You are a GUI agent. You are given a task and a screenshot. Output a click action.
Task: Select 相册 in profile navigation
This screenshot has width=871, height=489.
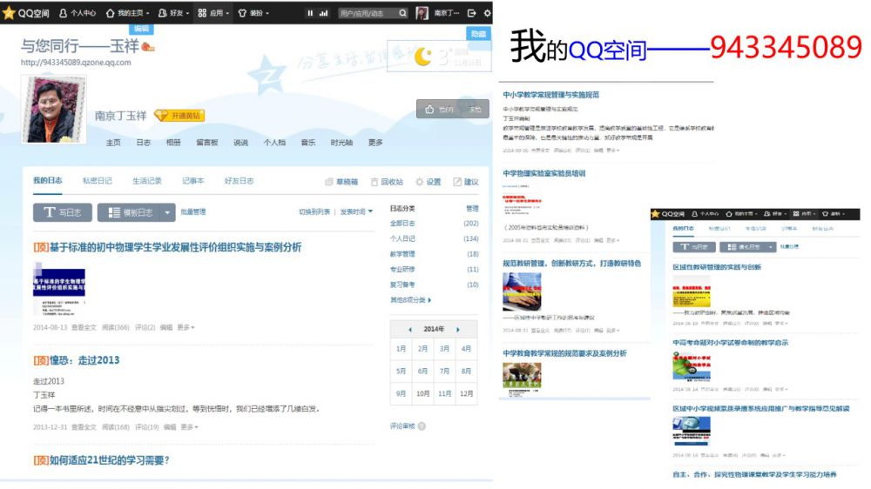coord(173,143)
